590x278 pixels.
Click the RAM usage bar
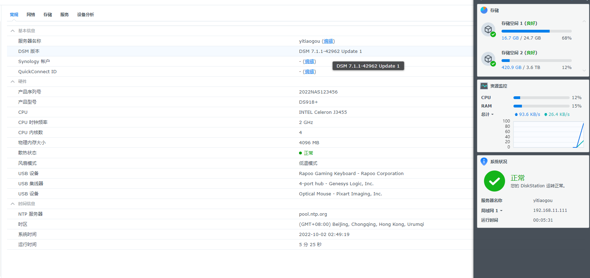coord(541,106)
